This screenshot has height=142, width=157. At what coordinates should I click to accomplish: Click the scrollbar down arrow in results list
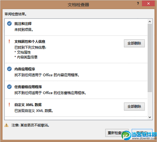pyautogui.click(x=150, y=117)
